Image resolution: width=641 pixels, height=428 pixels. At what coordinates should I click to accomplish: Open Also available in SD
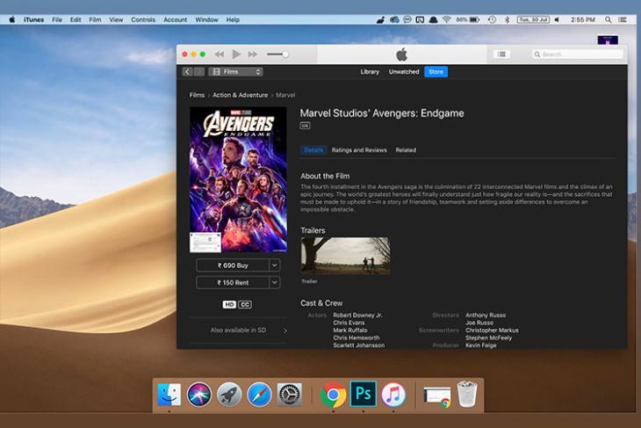(x=238, y=330)
